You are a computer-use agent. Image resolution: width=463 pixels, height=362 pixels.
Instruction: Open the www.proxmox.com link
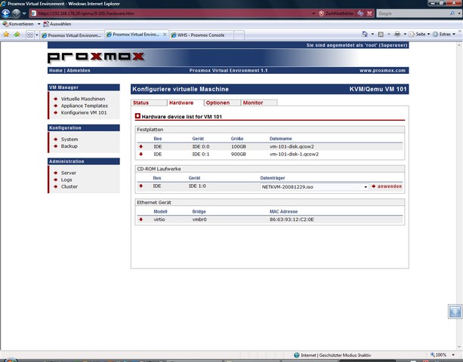coord(382,70)
